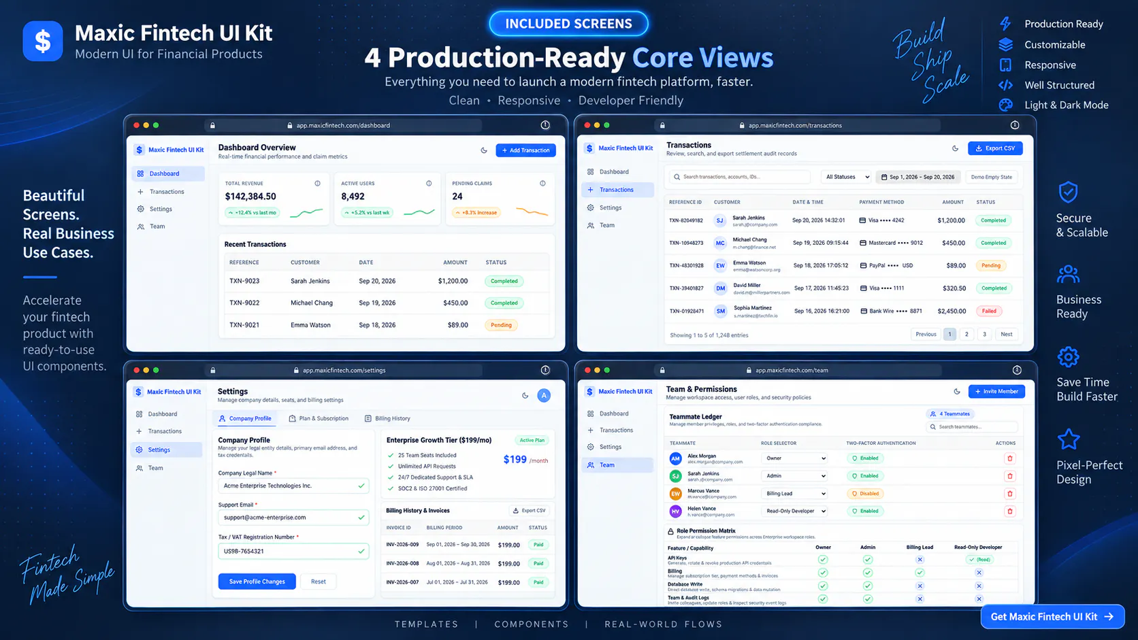1138x640 pixels.
Task: Open the All Statuses filter dropdown
Action: (846, 177)
